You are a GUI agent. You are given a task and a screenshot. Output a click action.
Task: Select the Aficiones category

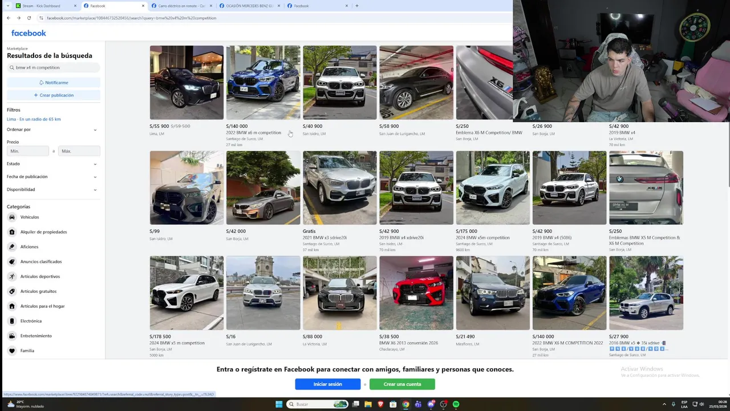point(29,247)
